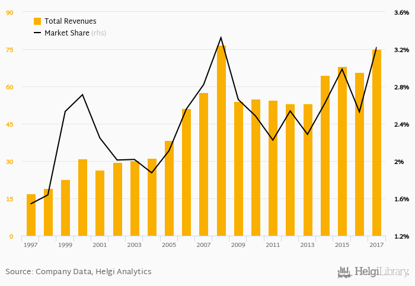Click the market share line peak at 2000
The width and height of the screenshot is (415, 286).
(82, 95)
